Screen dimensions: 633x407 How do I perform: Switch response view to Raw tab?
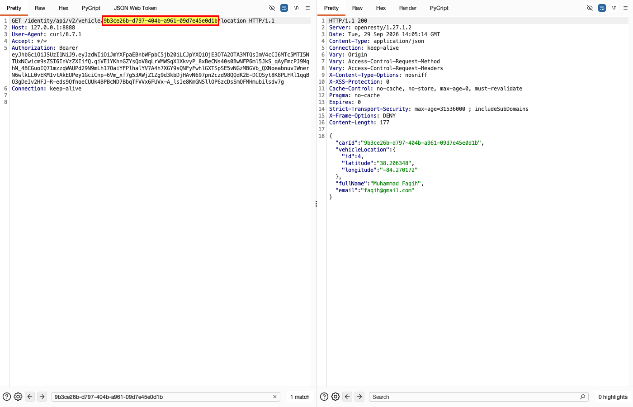(357, 8)
